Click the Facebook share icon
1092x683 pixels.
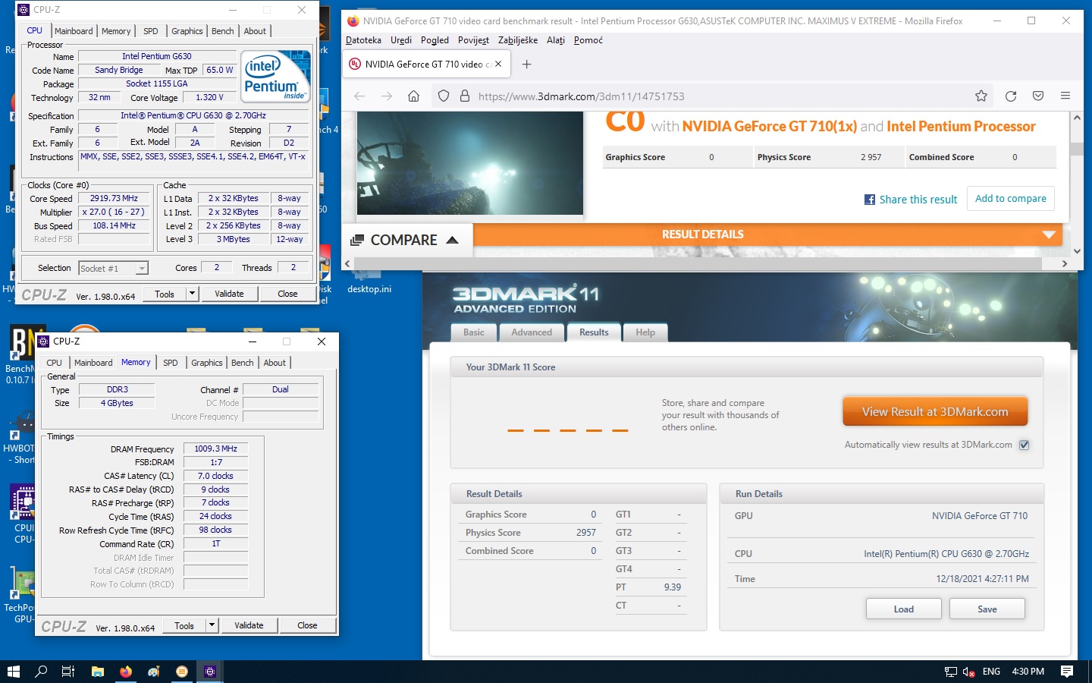tap(870, 200)
